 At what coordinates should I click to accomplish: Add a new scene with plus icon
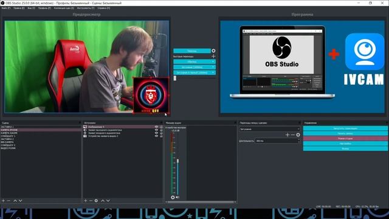pyautogui.click(x=3, y=200)
